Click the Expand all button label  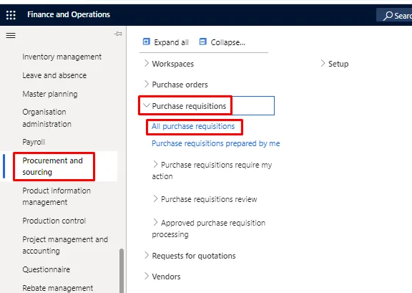(x=171, y=42)
